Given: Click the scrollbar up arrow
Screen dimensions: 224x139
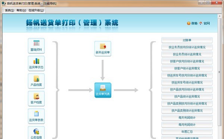Looking at the screenshot, I should click(x=220, y=16).
